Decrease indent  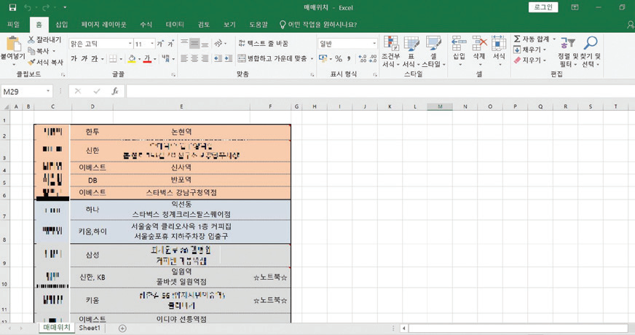click(218, 59)
